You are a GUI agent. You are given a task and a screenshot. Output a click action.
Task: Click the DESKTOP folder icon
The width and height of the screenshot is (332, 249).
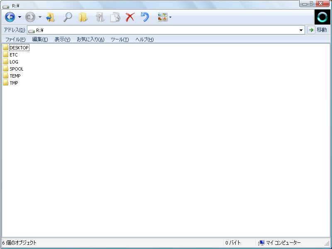pyautogui.click(x=6, y=47)
